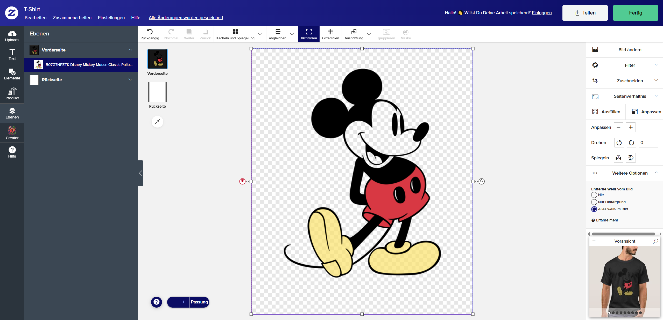Image resolution: width=663 pixels, height=320 pixels.
Task: Open the magnifier in Voransicht
Action: click(x=655, y=241)
